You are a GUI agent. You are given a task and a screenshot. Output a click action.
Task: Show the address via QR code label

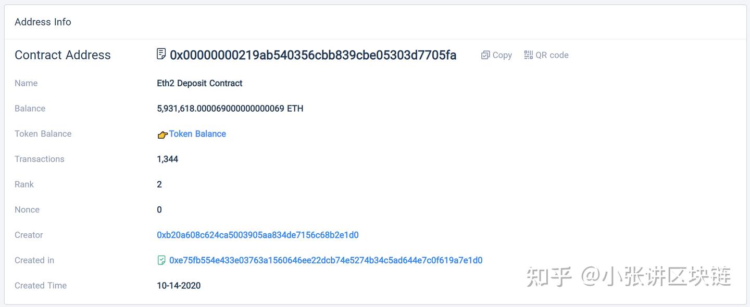[552, 55]
